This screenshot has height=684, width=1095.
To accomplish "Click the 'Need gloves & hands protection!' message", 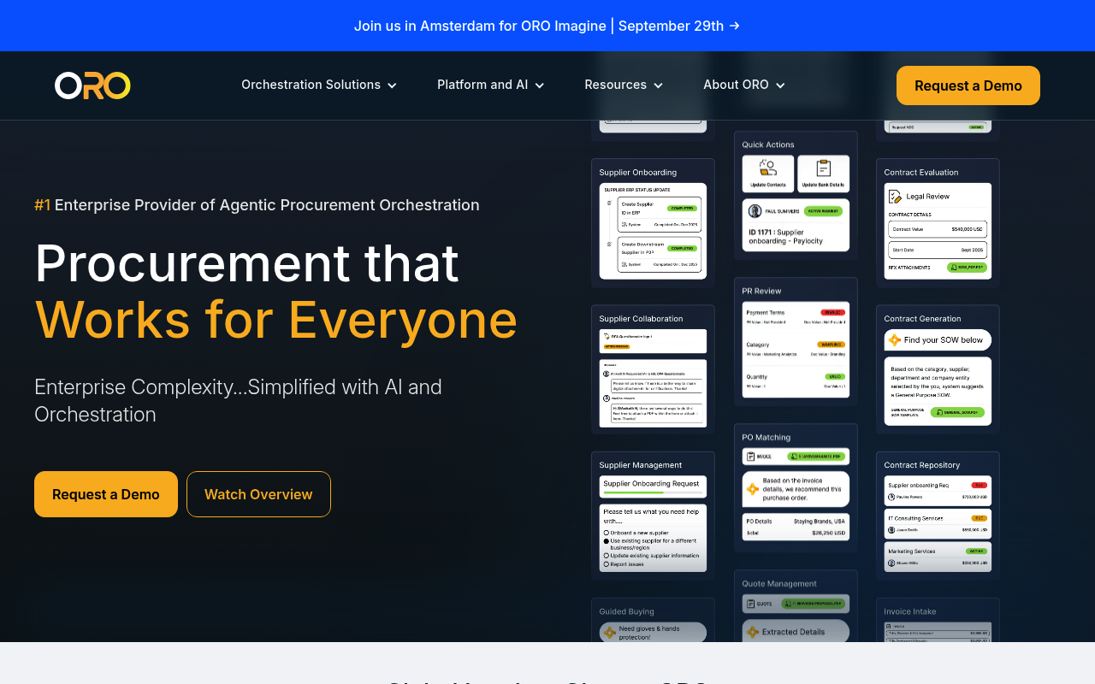I will pos(649,633).
